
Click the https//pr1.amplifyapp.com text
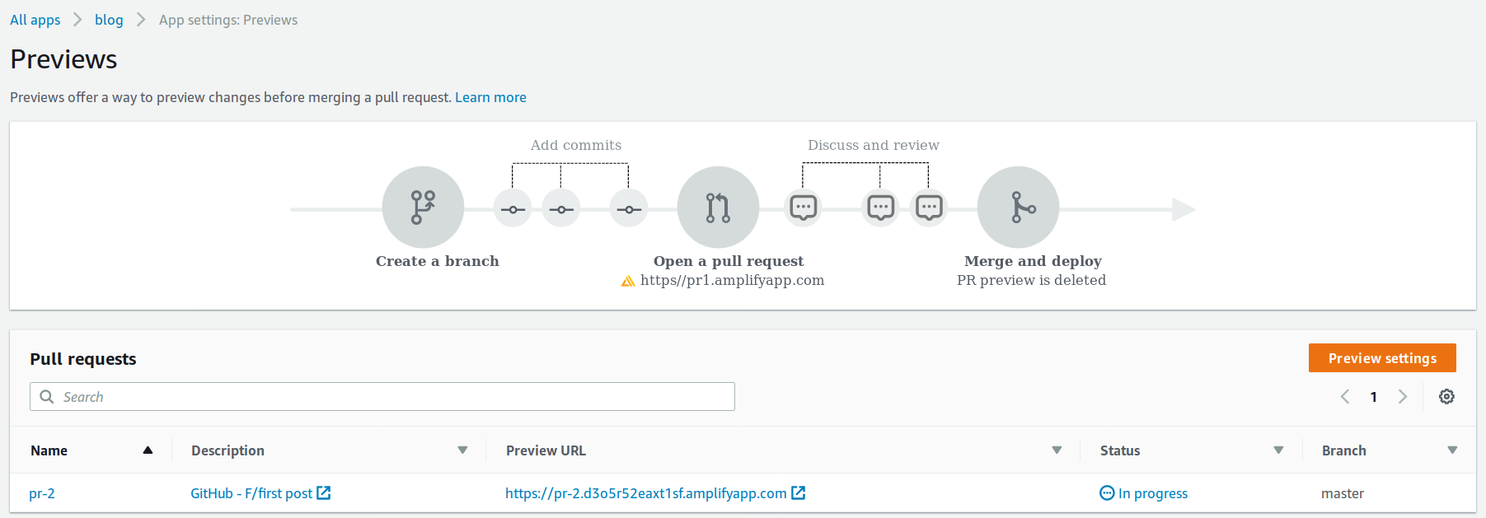coord(732,280)
